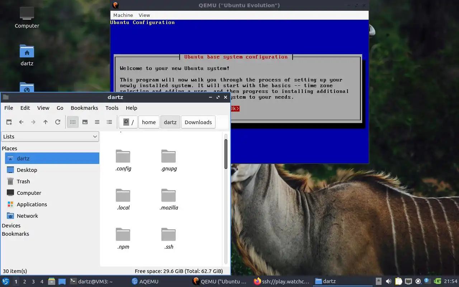Select the .ssh folder icon
459x287 pixels.
(x=169, y=235)
